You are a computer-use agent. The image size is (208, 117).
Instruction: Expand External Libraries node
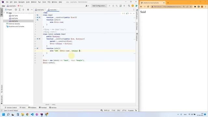tap(13, 24)
